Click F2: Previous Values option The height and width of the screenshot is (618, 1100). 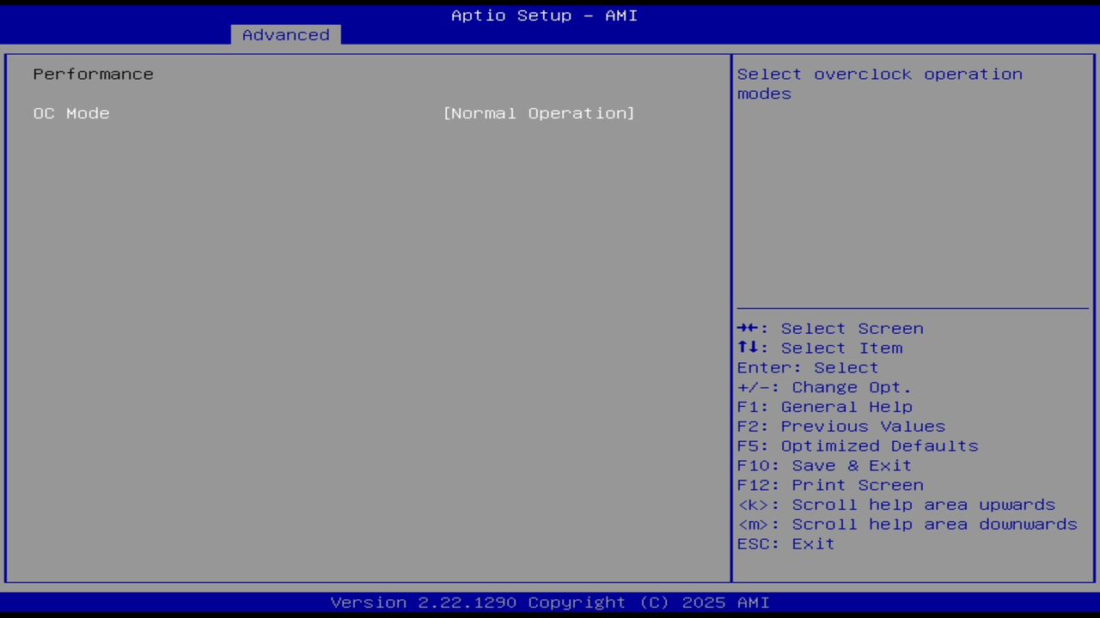point(840,426)
